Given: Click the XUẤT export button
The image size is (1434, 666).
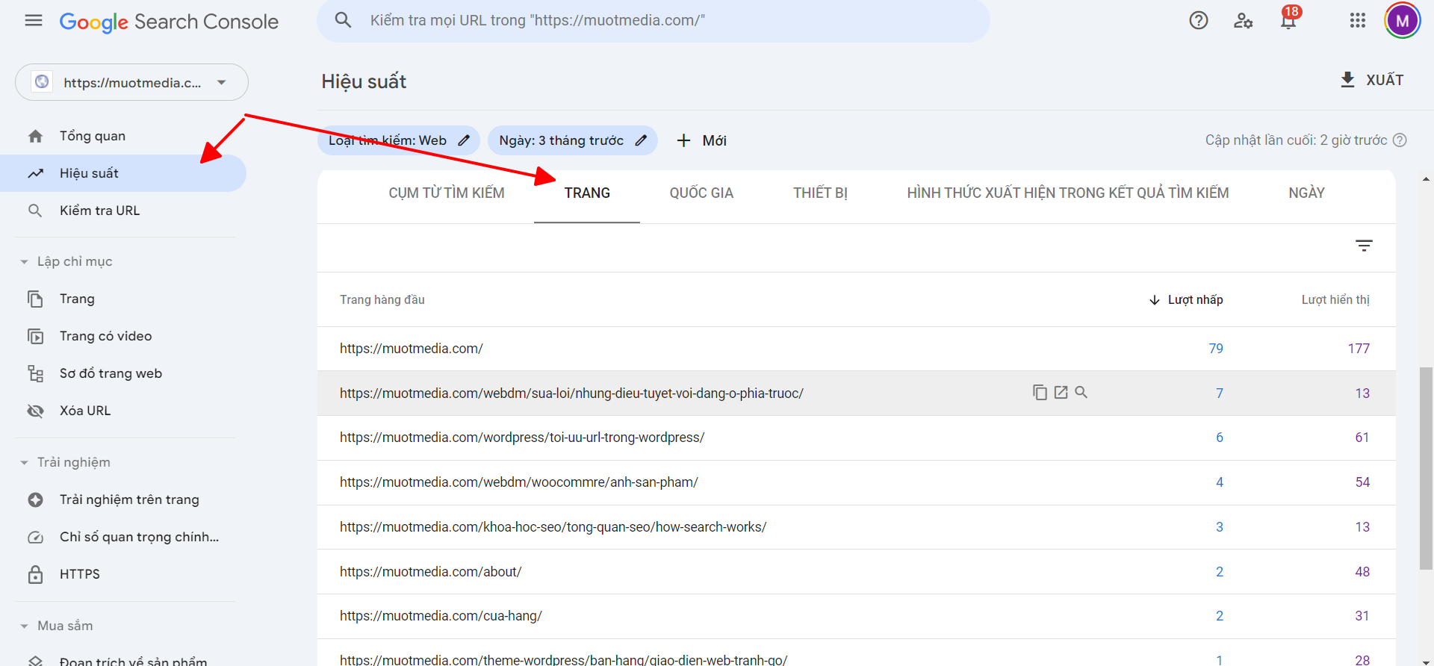Looking at the screenshot, I should tap(1372, 80).
